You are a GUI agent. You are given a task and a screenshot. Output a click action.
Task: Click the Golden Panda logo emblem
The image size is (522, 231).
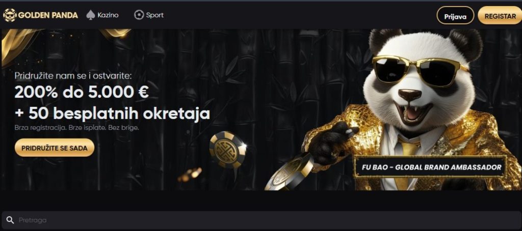point(10,15)
